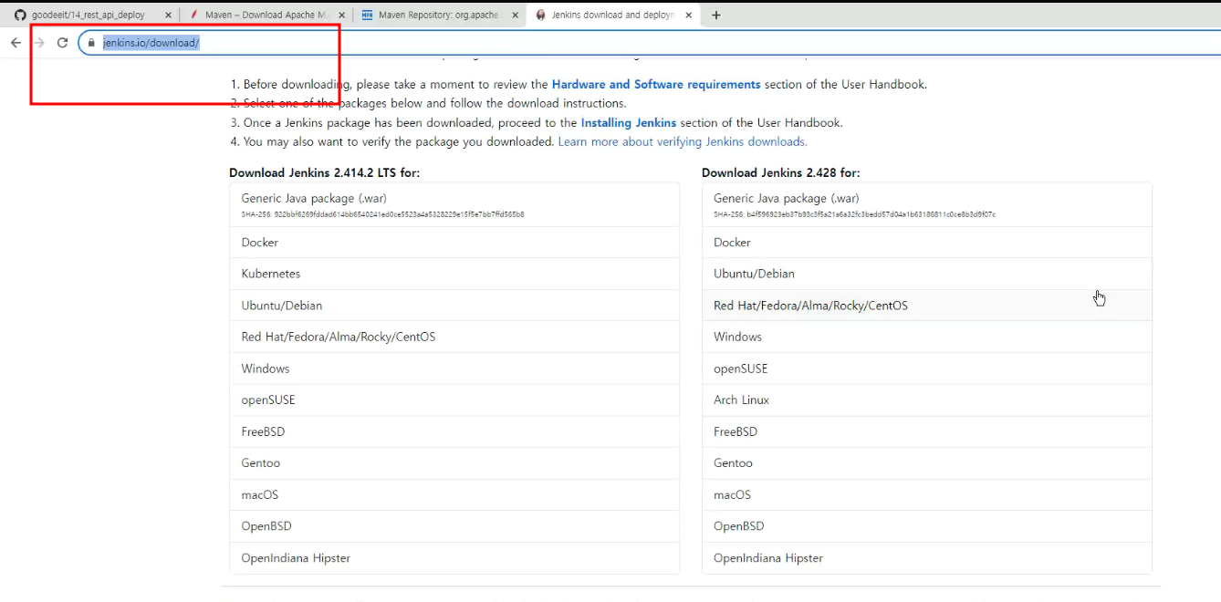Image resolution: width=1221 pixels, height=602 pixels.
Task: Close the Maven Download Apache tab
Action: (342, 16)
